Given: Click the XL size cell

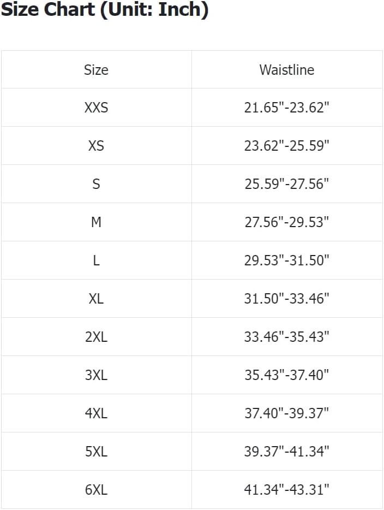Looking at the screenshot, I should pos(96,299).
